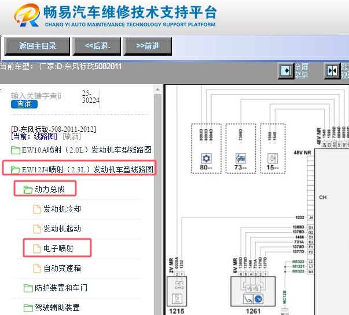Screen dimensions: 349x315
Task: Click page icon beside 电子喷射
Action: [x=37, y=248]
